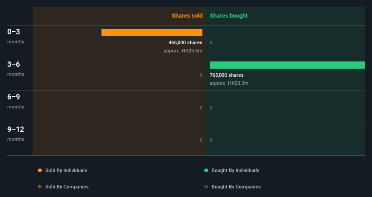Viewport: 372px width, 197px height.
Task: Click the 6–9 months row label
Action: coord(16,101)
